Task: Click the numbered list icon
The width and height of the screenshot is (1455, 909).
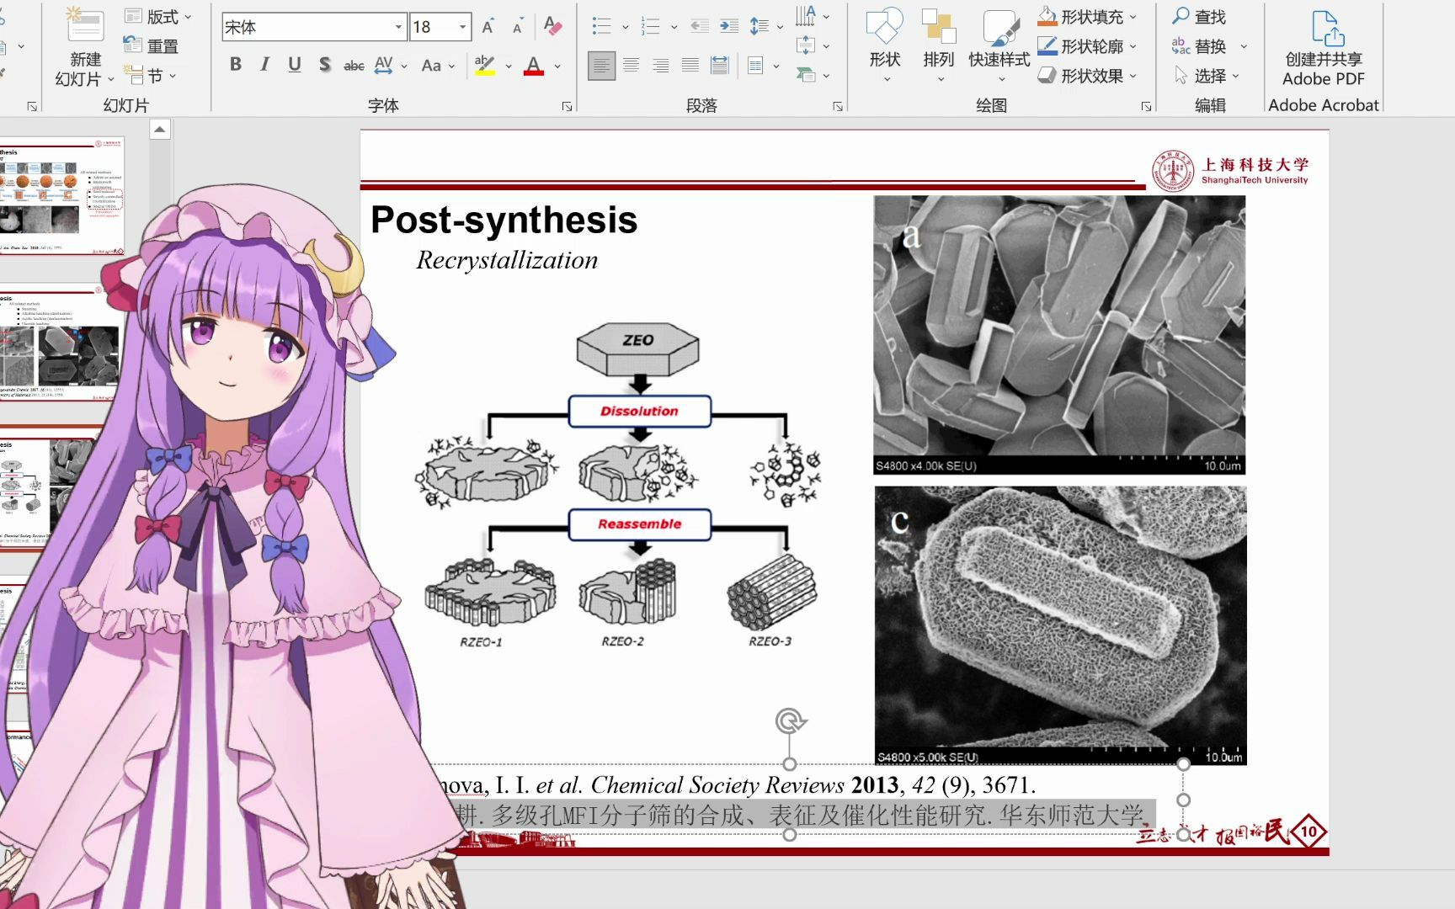Action: tap(650, 26)
